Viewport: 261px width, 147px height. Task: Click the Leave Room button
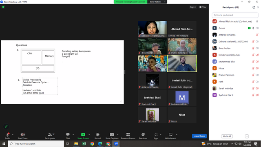199,136
